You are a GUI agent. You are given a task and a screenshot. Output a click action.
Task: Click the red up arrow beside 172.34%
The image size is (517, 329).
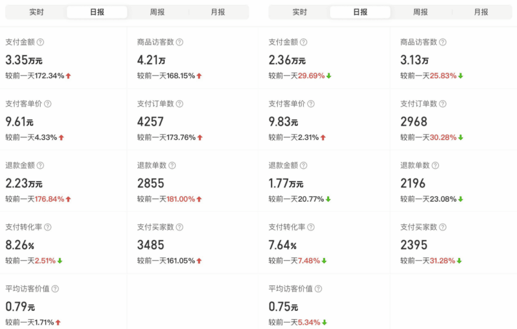click(69, 75)
